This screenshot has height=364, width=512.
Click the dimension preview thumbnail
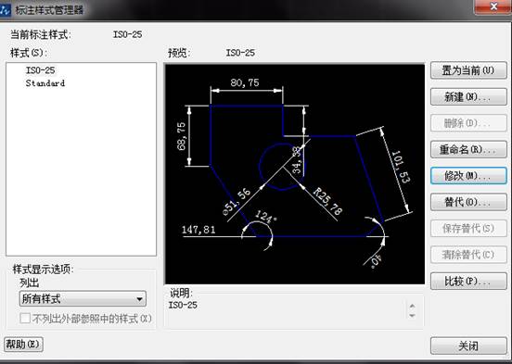click(x=295, y=174)
